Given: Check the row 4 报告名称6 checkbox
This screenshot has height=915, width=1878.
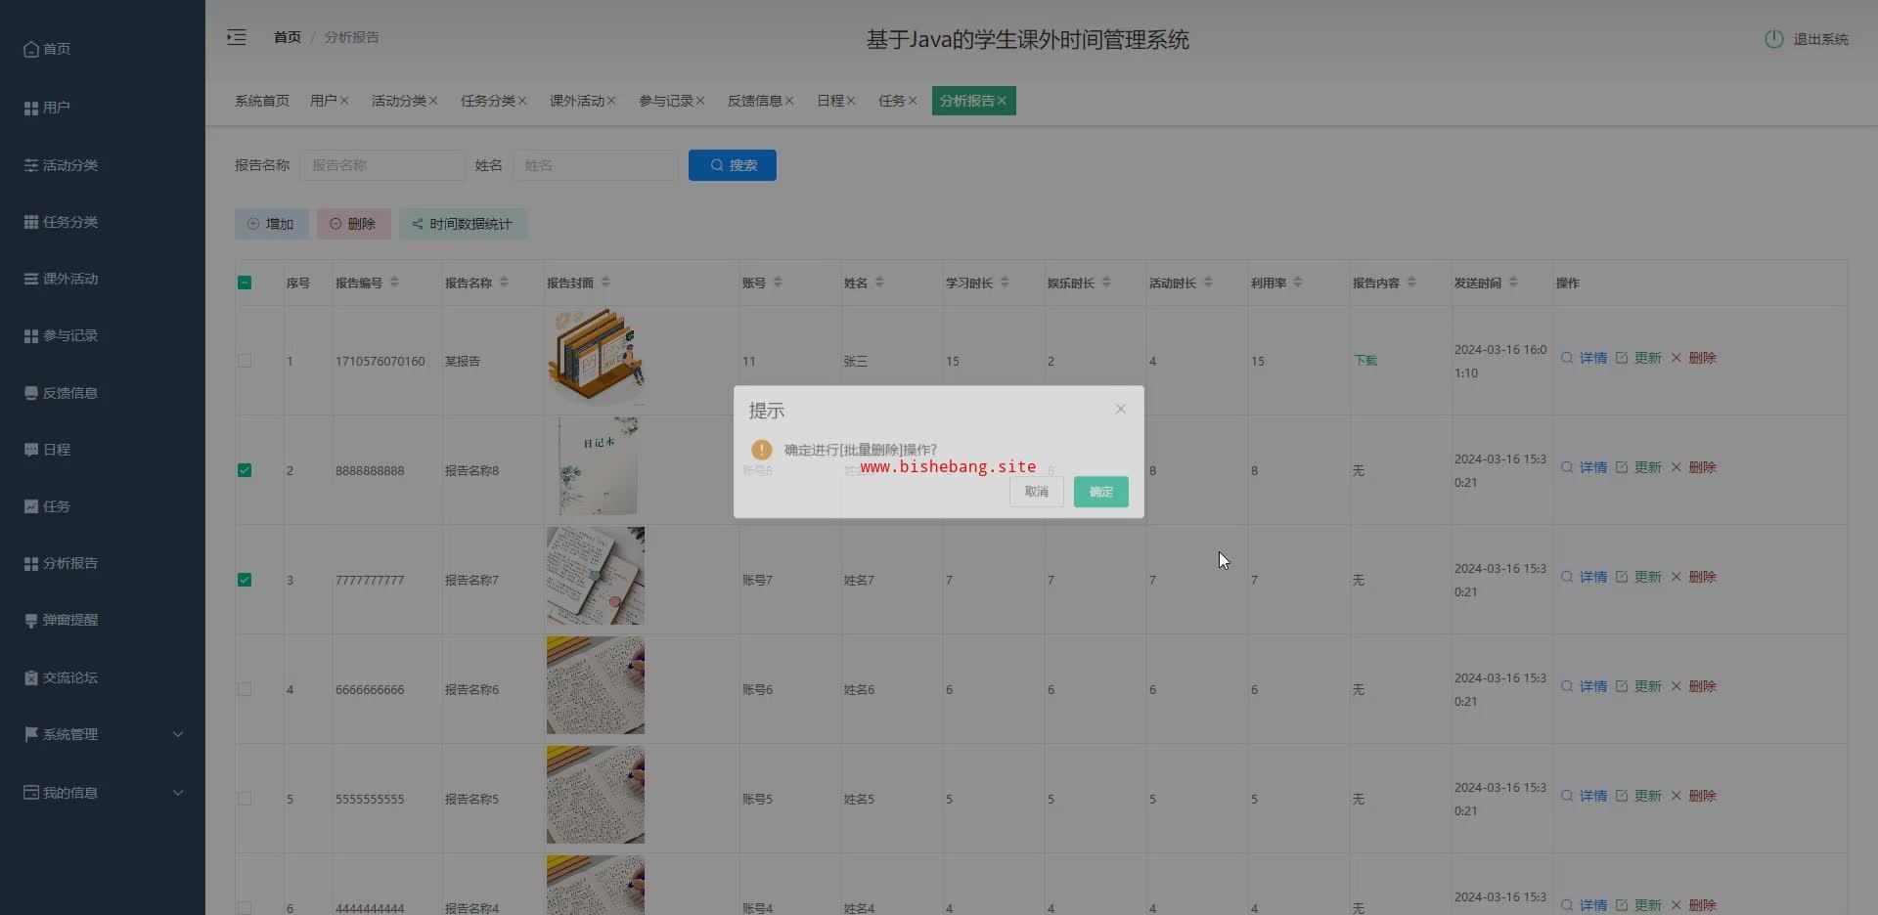Looking at the screenshot, I should (x=245, y=689).
